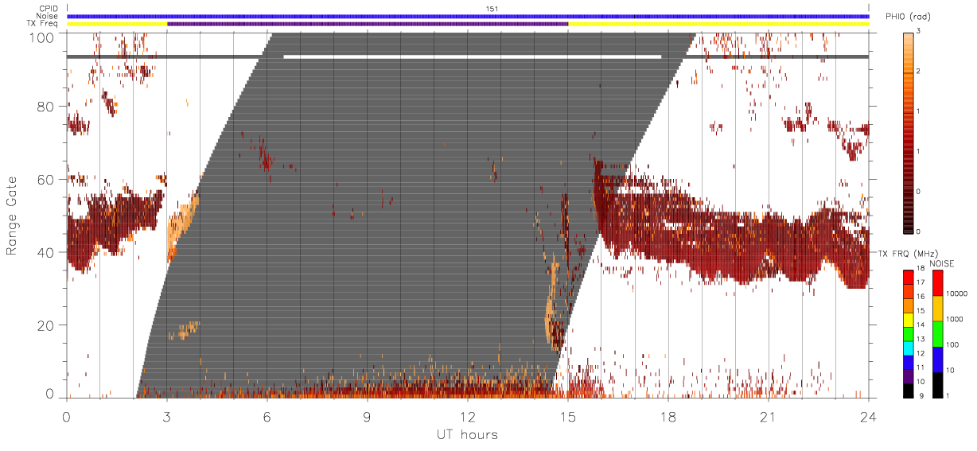
Task: Click x-axis tick label 21
Action: click(769, 416)
